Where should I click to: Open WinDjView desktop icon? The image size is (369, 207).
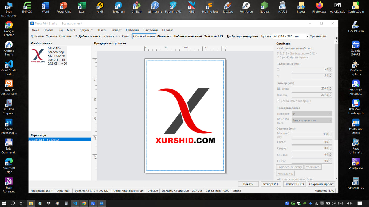(356, 164)
